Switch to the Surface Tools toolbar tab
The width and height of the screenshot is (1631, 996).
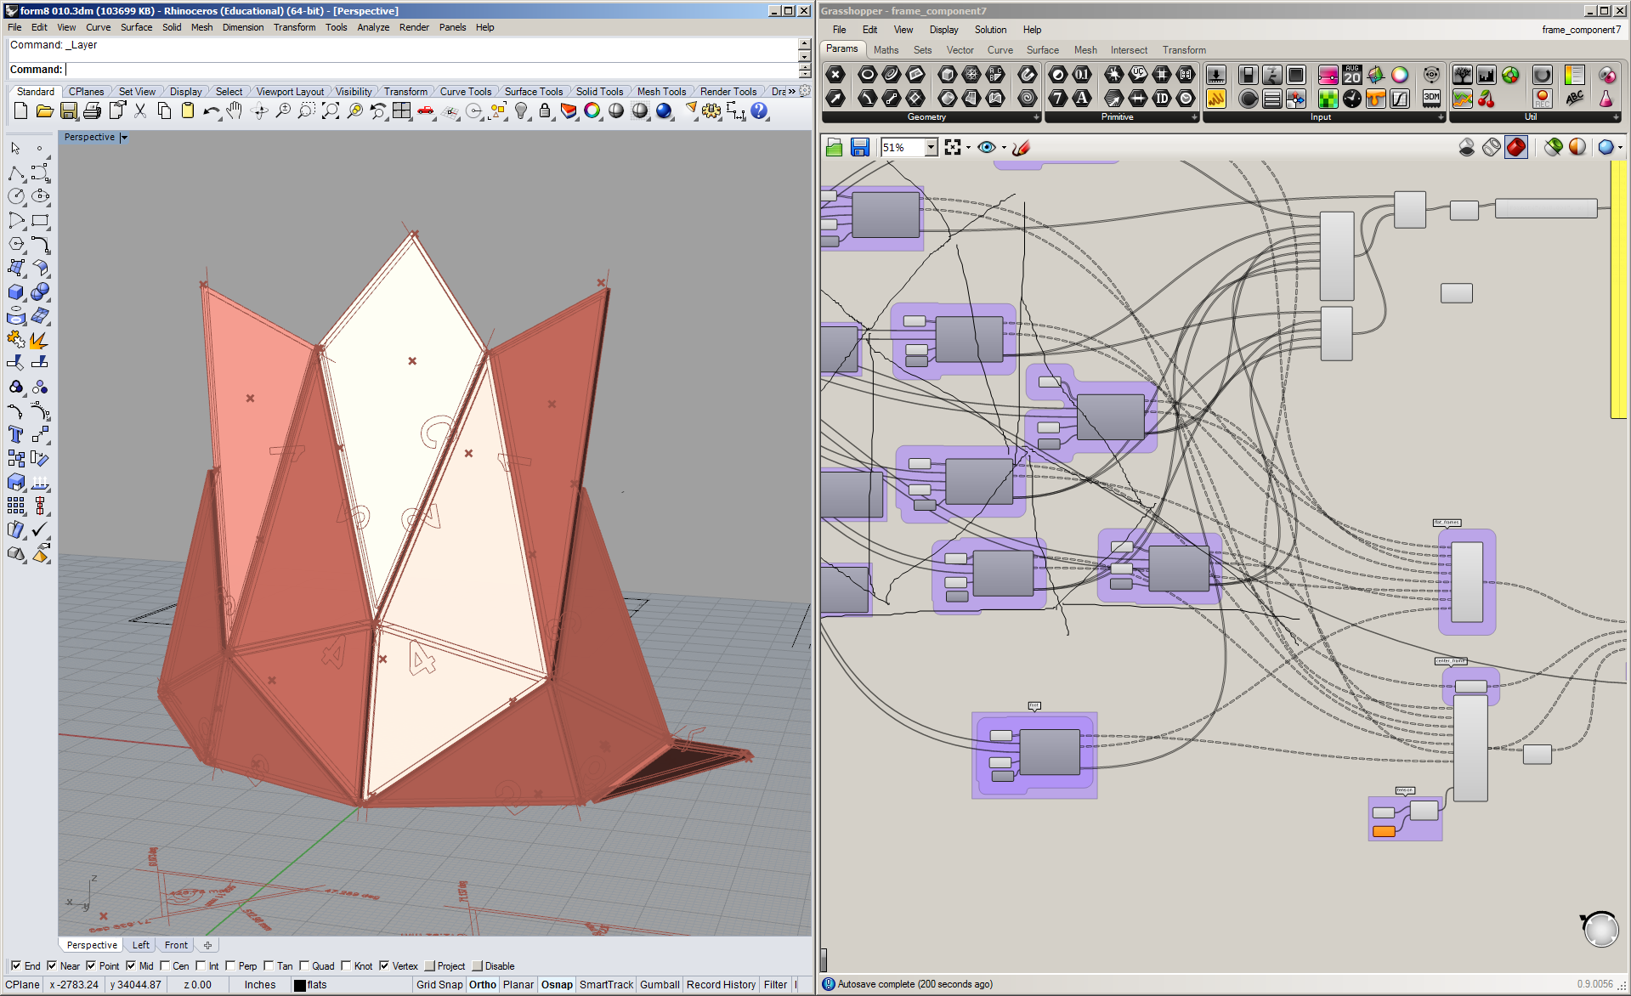tap(533, 92)
